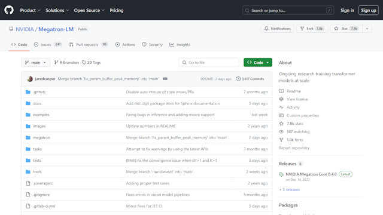383x215 pixels.
Task: Open the Product dropdown menu
Action: (x=30, y=10)
